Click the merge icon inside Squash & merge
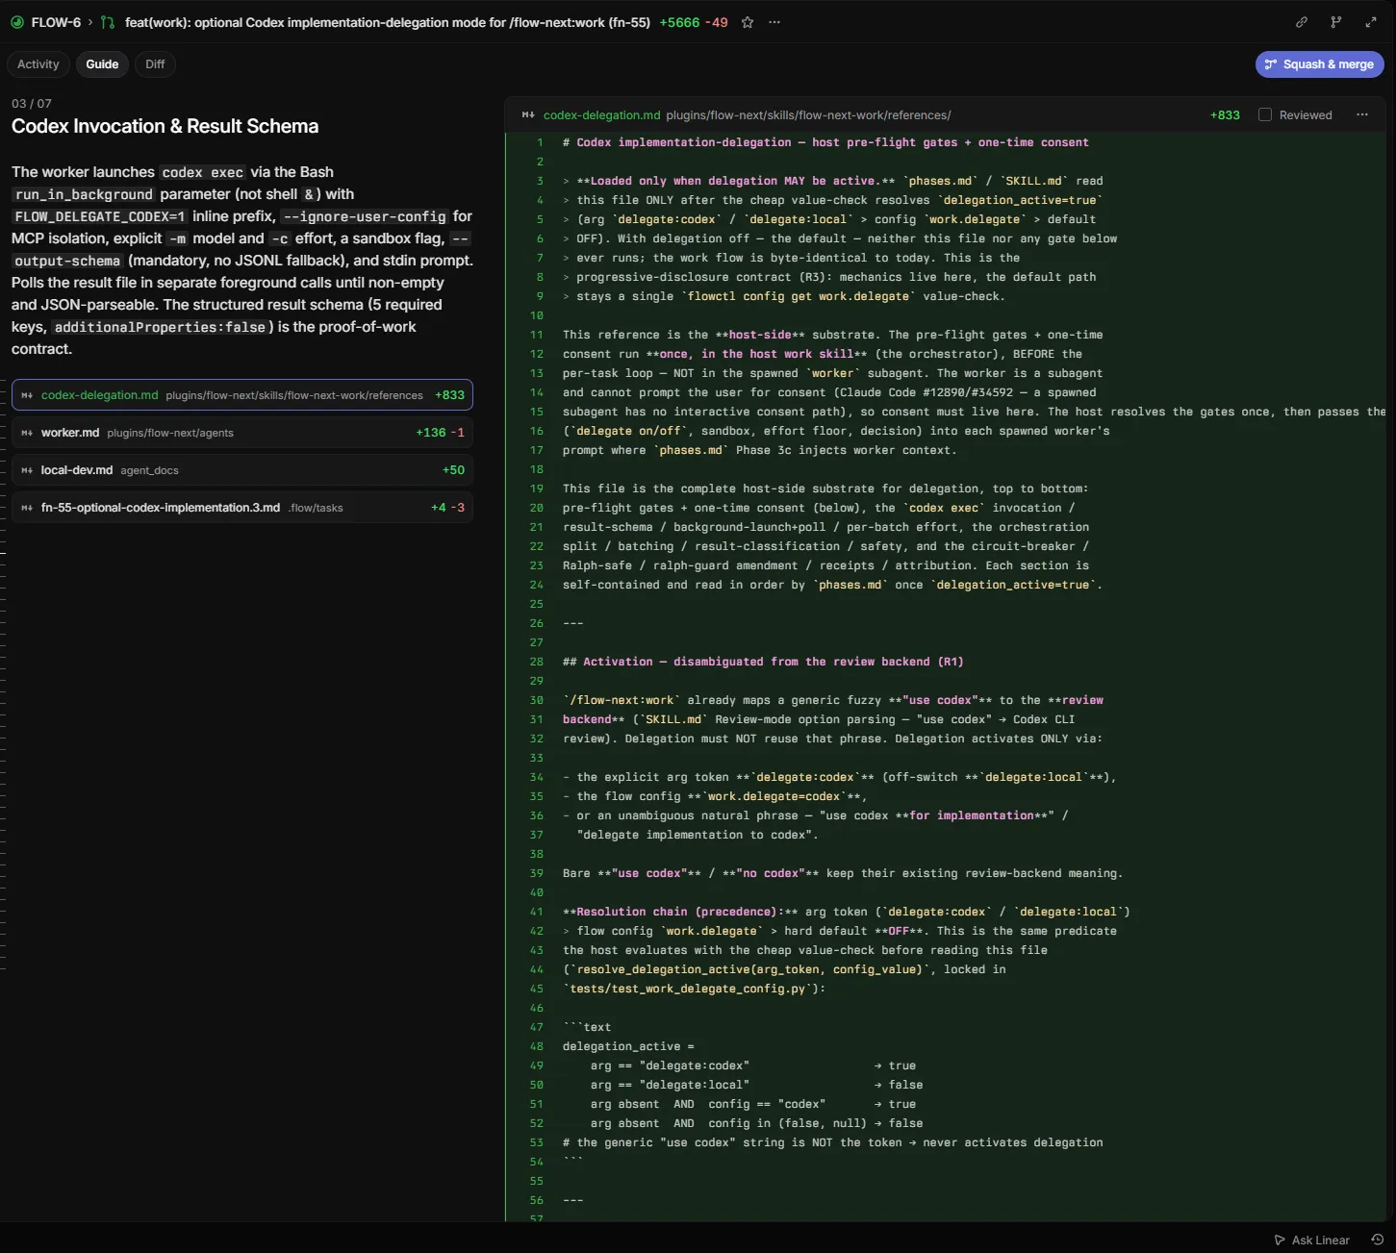The width and height of the screenshot is (1396, 1253). click(x=1271, y=64)
